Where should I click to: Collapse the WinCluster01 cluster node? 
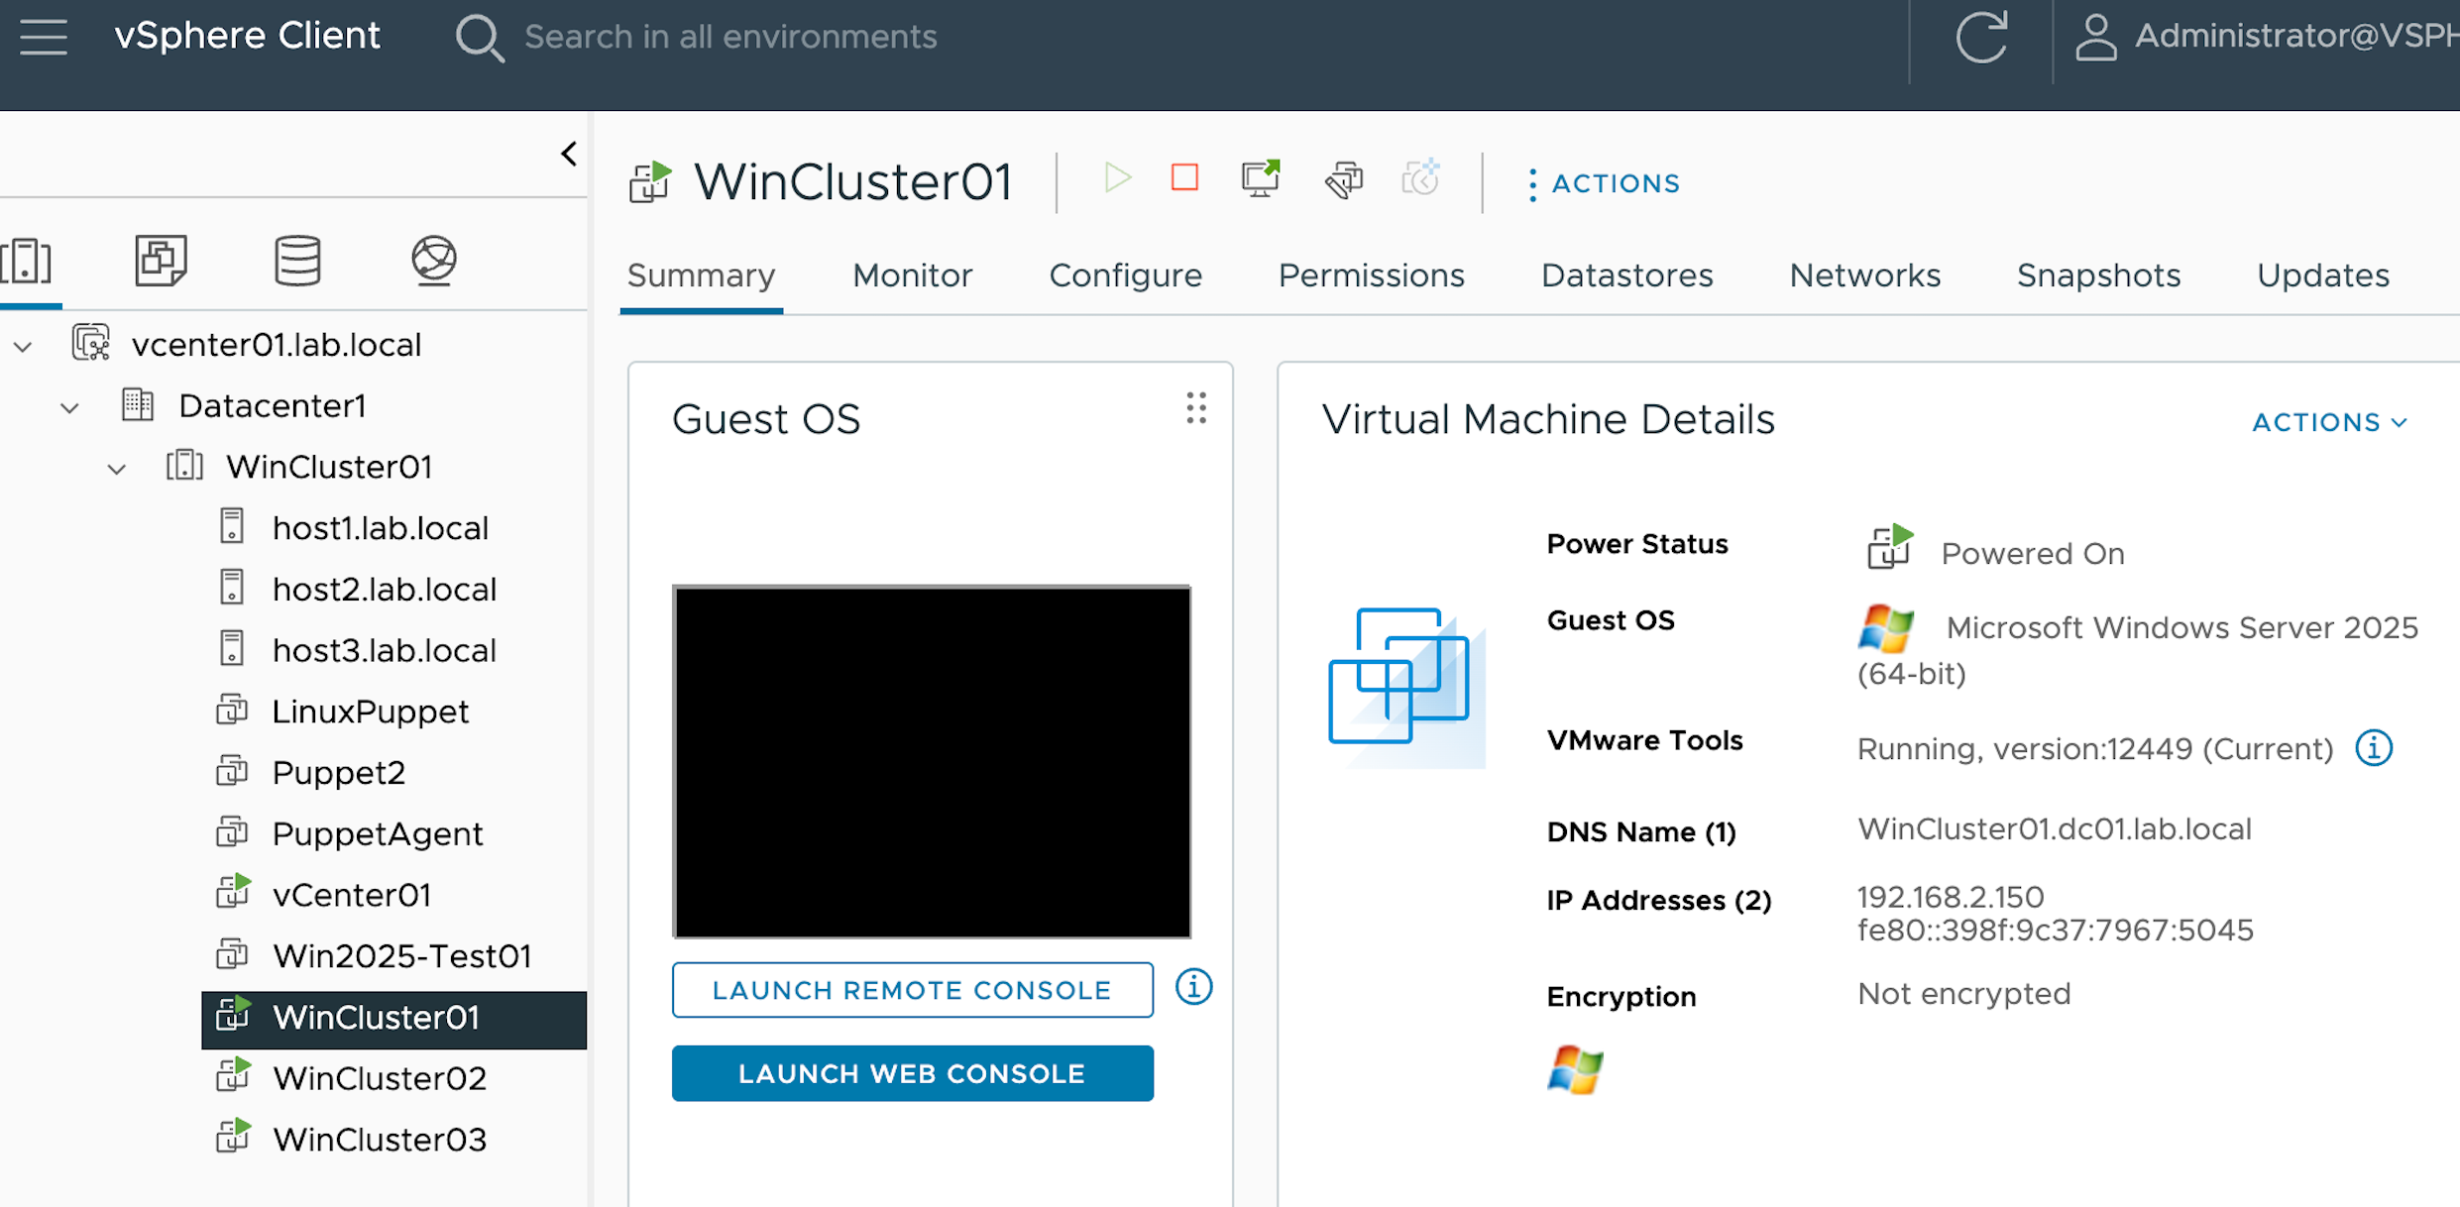click(x=117, y=469)
